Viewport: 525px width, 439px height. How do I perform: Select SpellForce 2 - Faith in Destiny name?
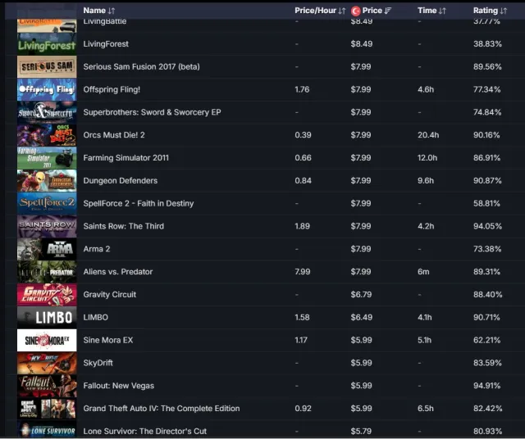pos(139,203)
